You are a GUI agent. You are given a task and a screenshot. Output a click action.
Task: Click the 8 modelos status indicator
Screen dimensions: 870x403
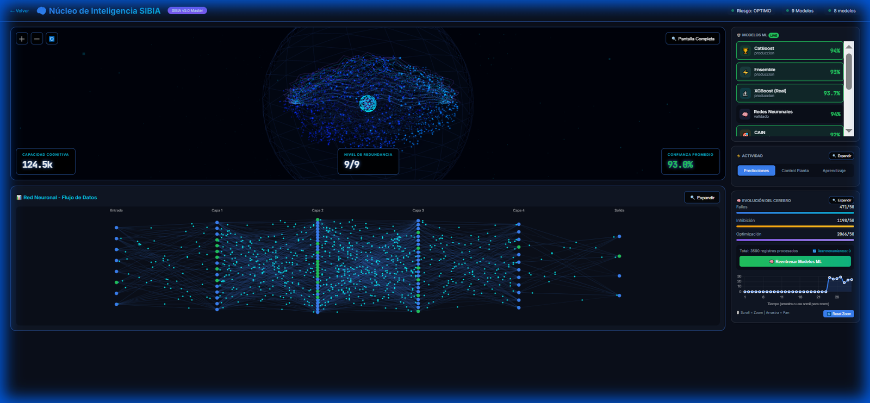tap(842, 11)
